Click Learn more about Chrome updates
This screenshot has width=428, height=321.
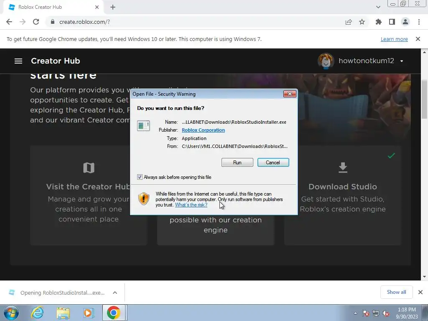tap(394, 39)
